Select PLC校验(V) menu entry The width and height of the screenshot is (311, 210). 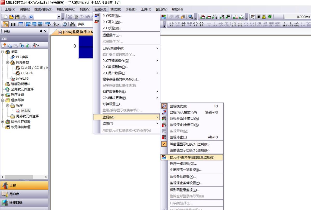point(126,28)
